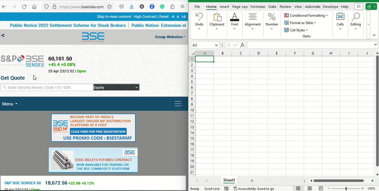This screenshot has width=379, height=191.
Task: Open the Equity segment dropdown
Action: point(116,87)
